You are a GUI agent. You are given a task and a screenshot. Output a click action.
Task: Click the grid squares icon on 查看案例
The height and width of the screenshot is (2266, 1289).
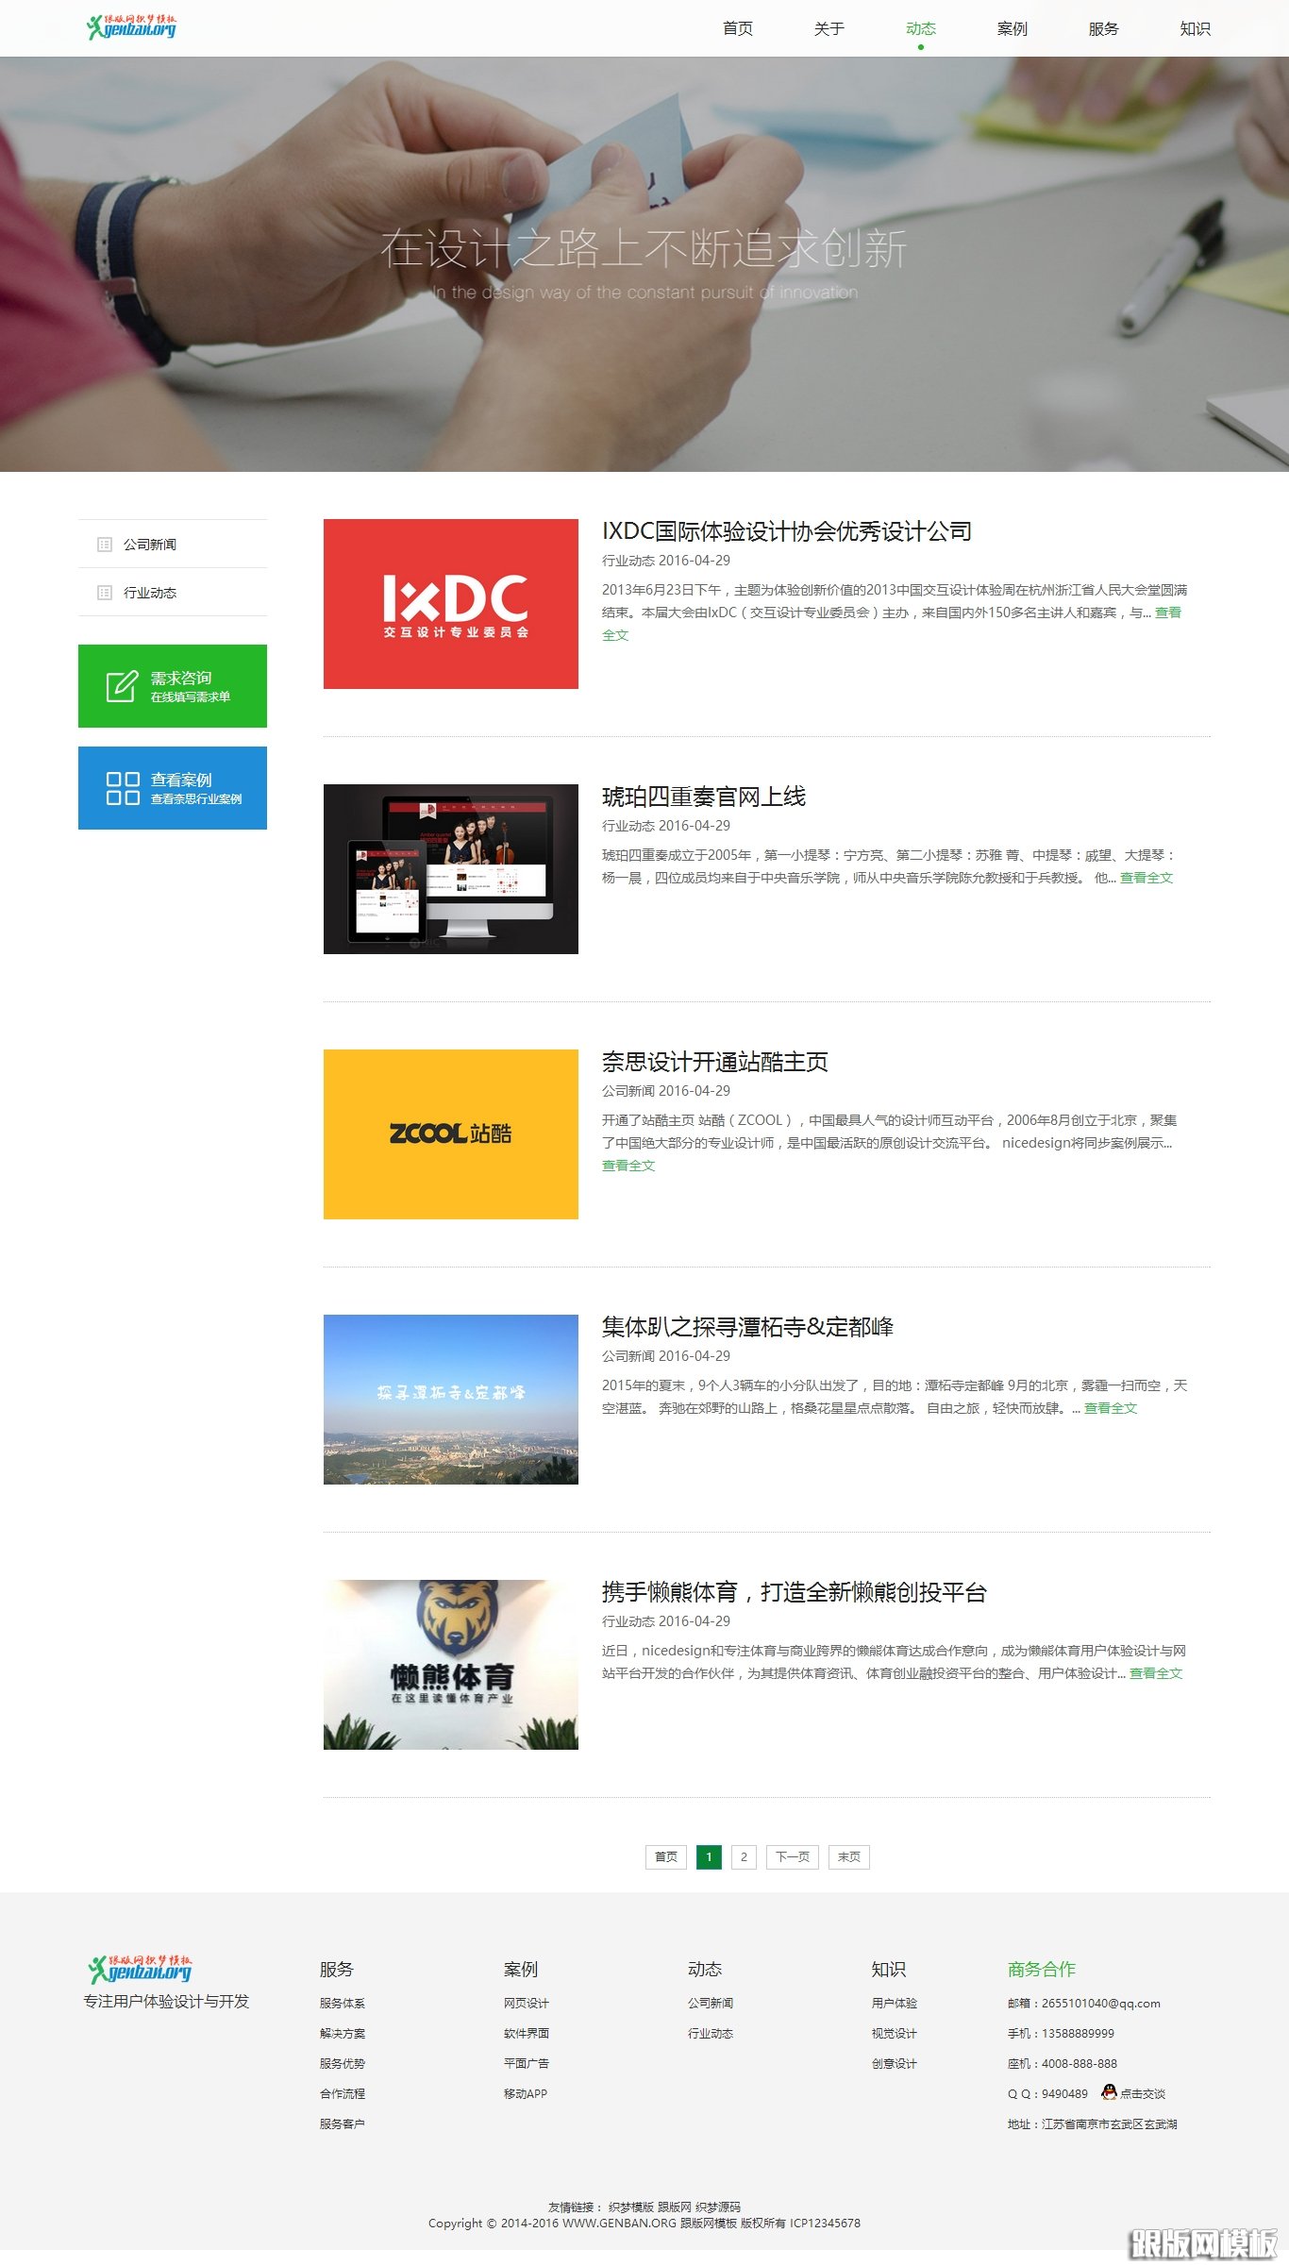pyautogui.click(x=123, y=788)
